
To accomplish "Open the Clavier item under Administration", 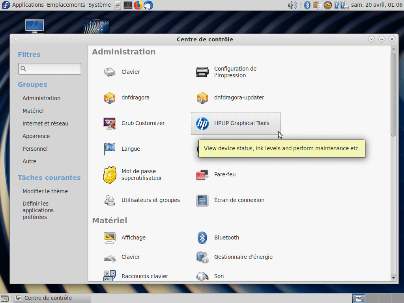I will (x=122, y=72).
